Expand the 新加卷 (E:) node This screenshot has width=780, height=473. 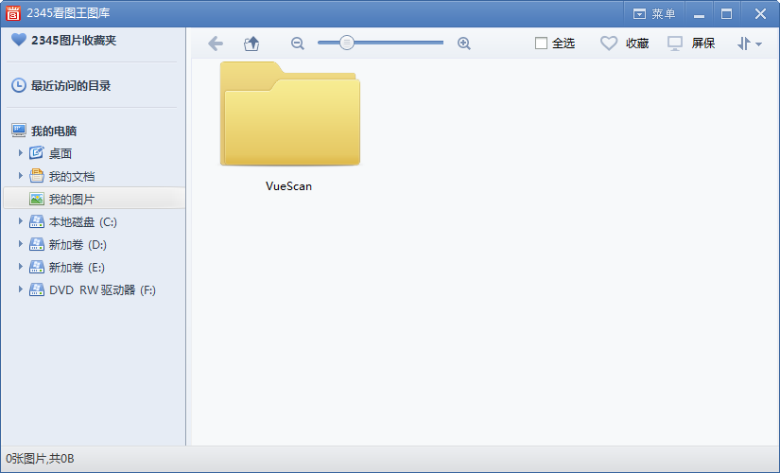(21, 267)
